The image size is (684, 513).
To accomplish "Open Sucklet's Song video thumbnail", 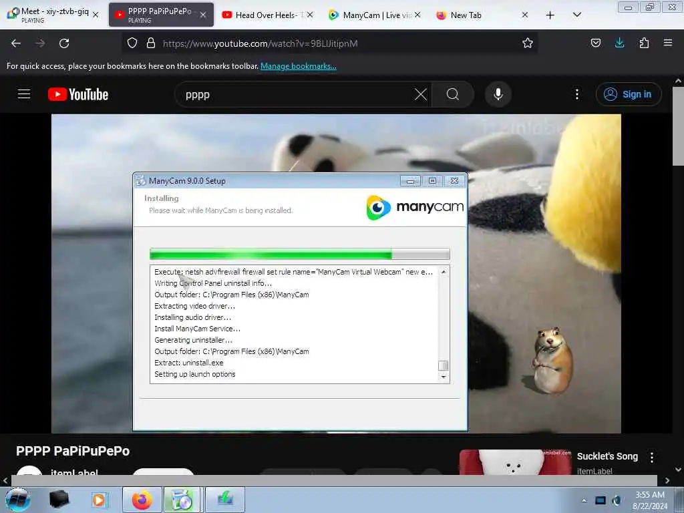I will coord(515,462).
